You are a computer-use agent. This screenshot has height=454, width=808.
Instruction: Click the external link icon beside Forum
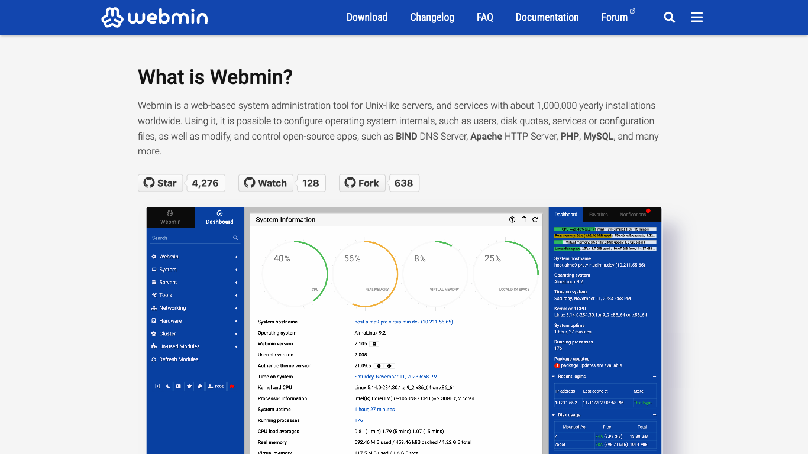tap(633, 11)
